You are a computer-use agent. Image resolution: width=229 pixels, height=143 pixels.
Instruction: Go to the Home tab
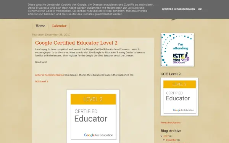coord(40,26)
